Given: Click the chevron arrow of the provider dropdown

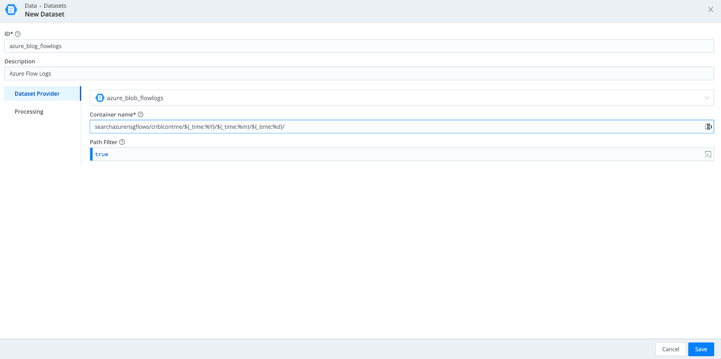Looking at the screenshot, I should 707,98.
